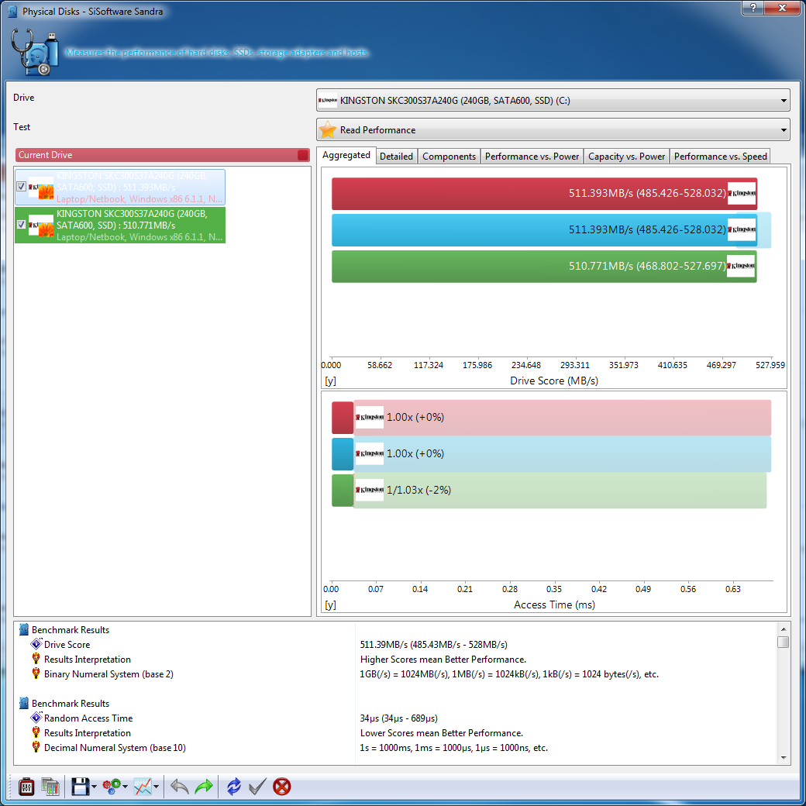Open the Drive selection combo box
Image resolution: width=806 pixels, height=806 pixels.
tap(553, 100)
